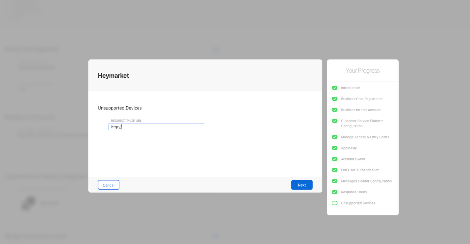470x244 pixels.
Task: Select the End User Authentication step
Action: (x=360, y=170)
